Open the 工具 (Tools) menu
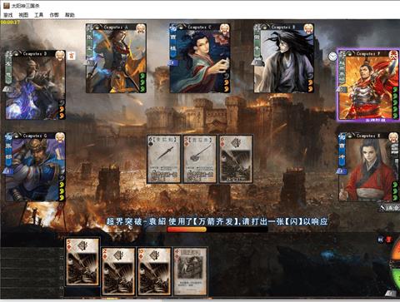The width and height of the screenshot is (400, 302). (x=38, y=15)
